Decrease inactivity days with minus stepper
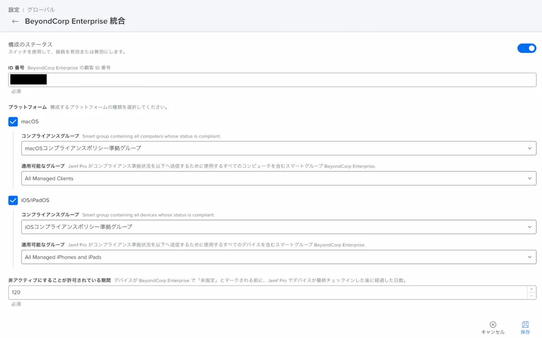 click(x=532, y=296)
